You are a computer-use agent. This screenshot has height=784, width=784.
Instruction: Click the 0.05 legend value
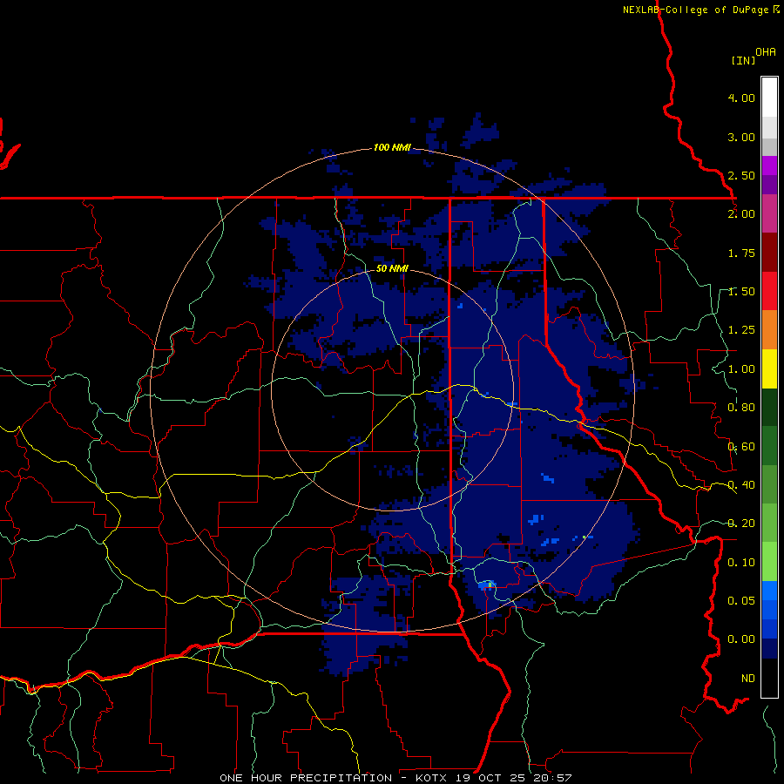coord(741,600)
